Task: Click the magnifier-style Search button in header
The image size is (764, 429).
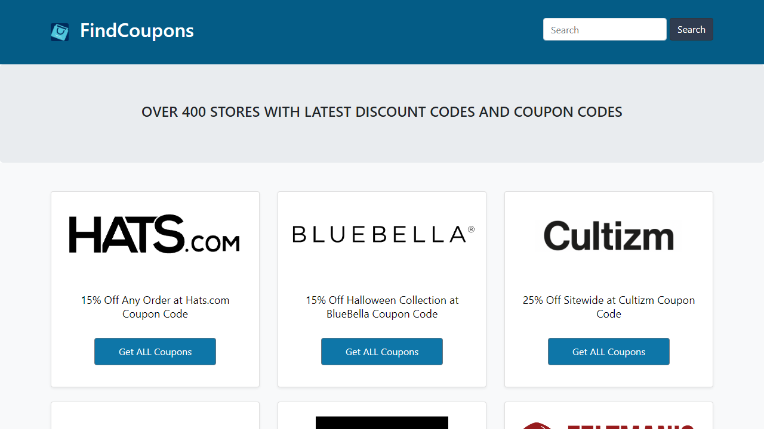Action: [x=691, y=29]
